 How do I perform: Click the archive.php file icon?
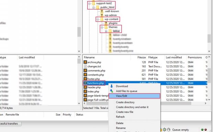pos(85,62)
